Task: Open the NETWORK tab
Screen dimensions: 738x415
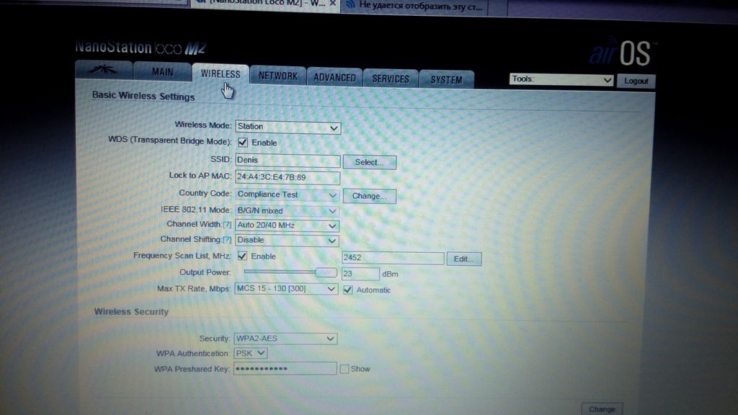Action: (277, 76)
